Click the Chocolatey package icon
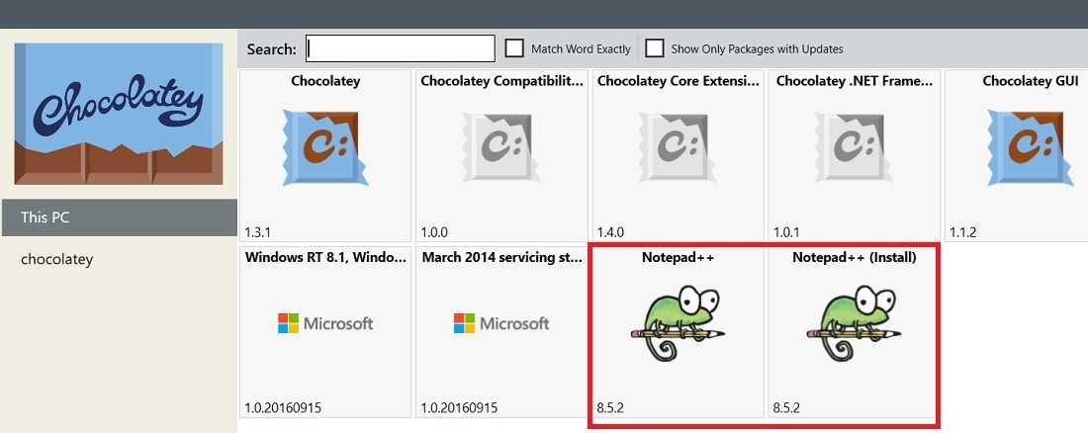 coord(323,148)
